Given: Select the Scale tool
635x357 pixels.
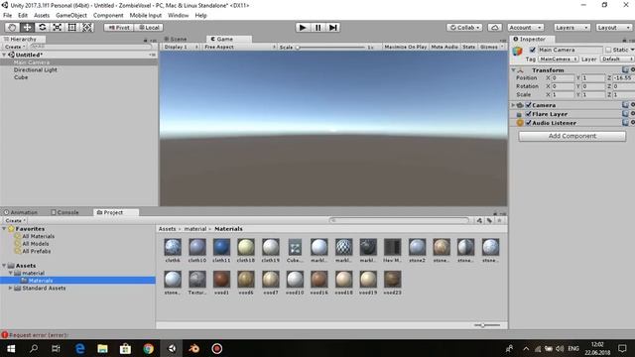Looking at the screenshot, I should tap(57, 27).
